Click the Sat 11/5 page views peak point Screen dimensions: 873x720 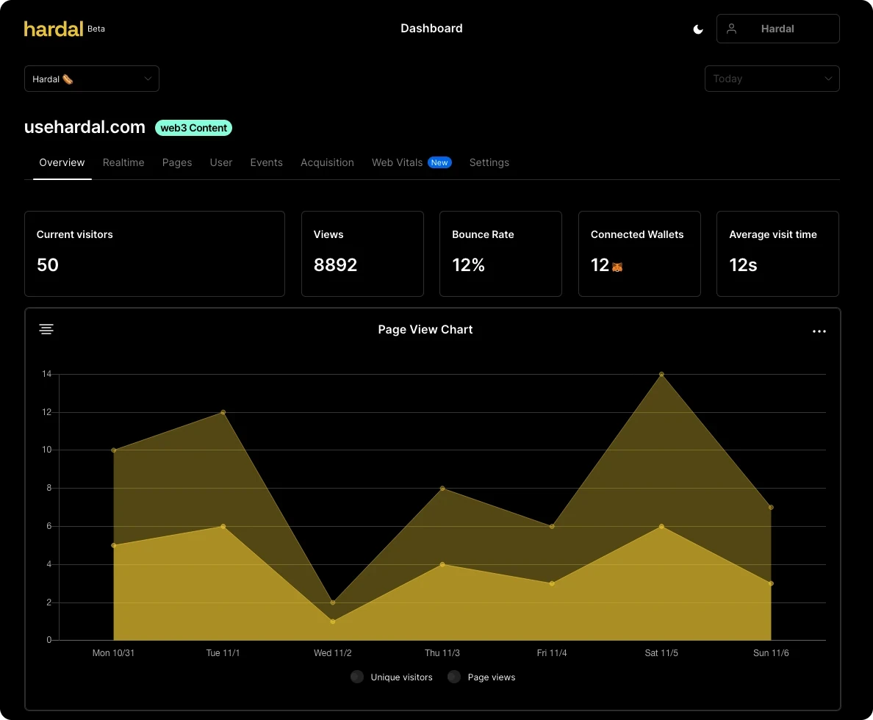pos(661,374)
